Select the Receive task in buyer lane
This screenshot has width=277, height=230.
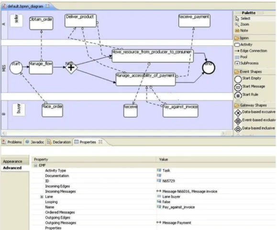pyautogui.click(x=131, y=111)
